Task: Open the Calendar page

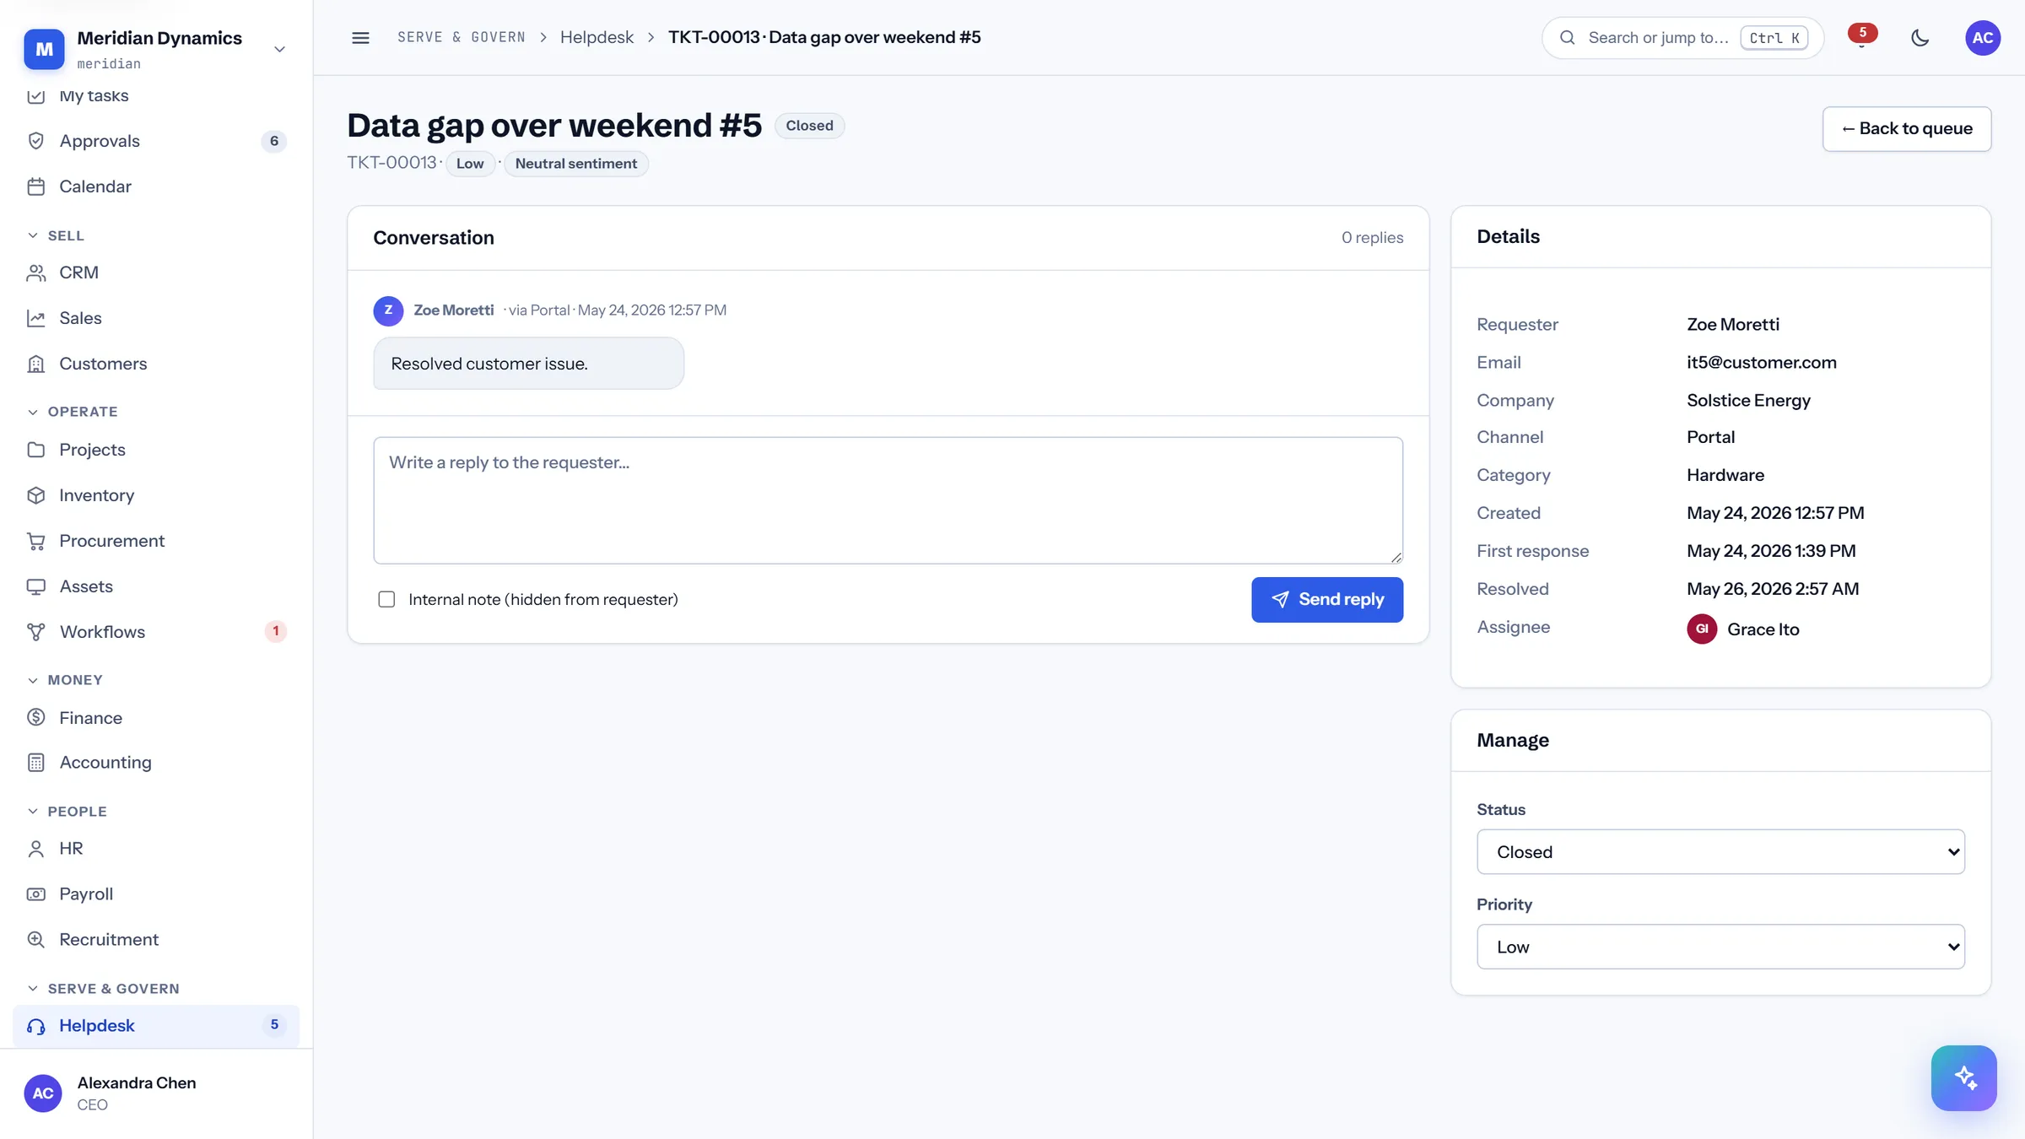Action: (x=156, y=186)
